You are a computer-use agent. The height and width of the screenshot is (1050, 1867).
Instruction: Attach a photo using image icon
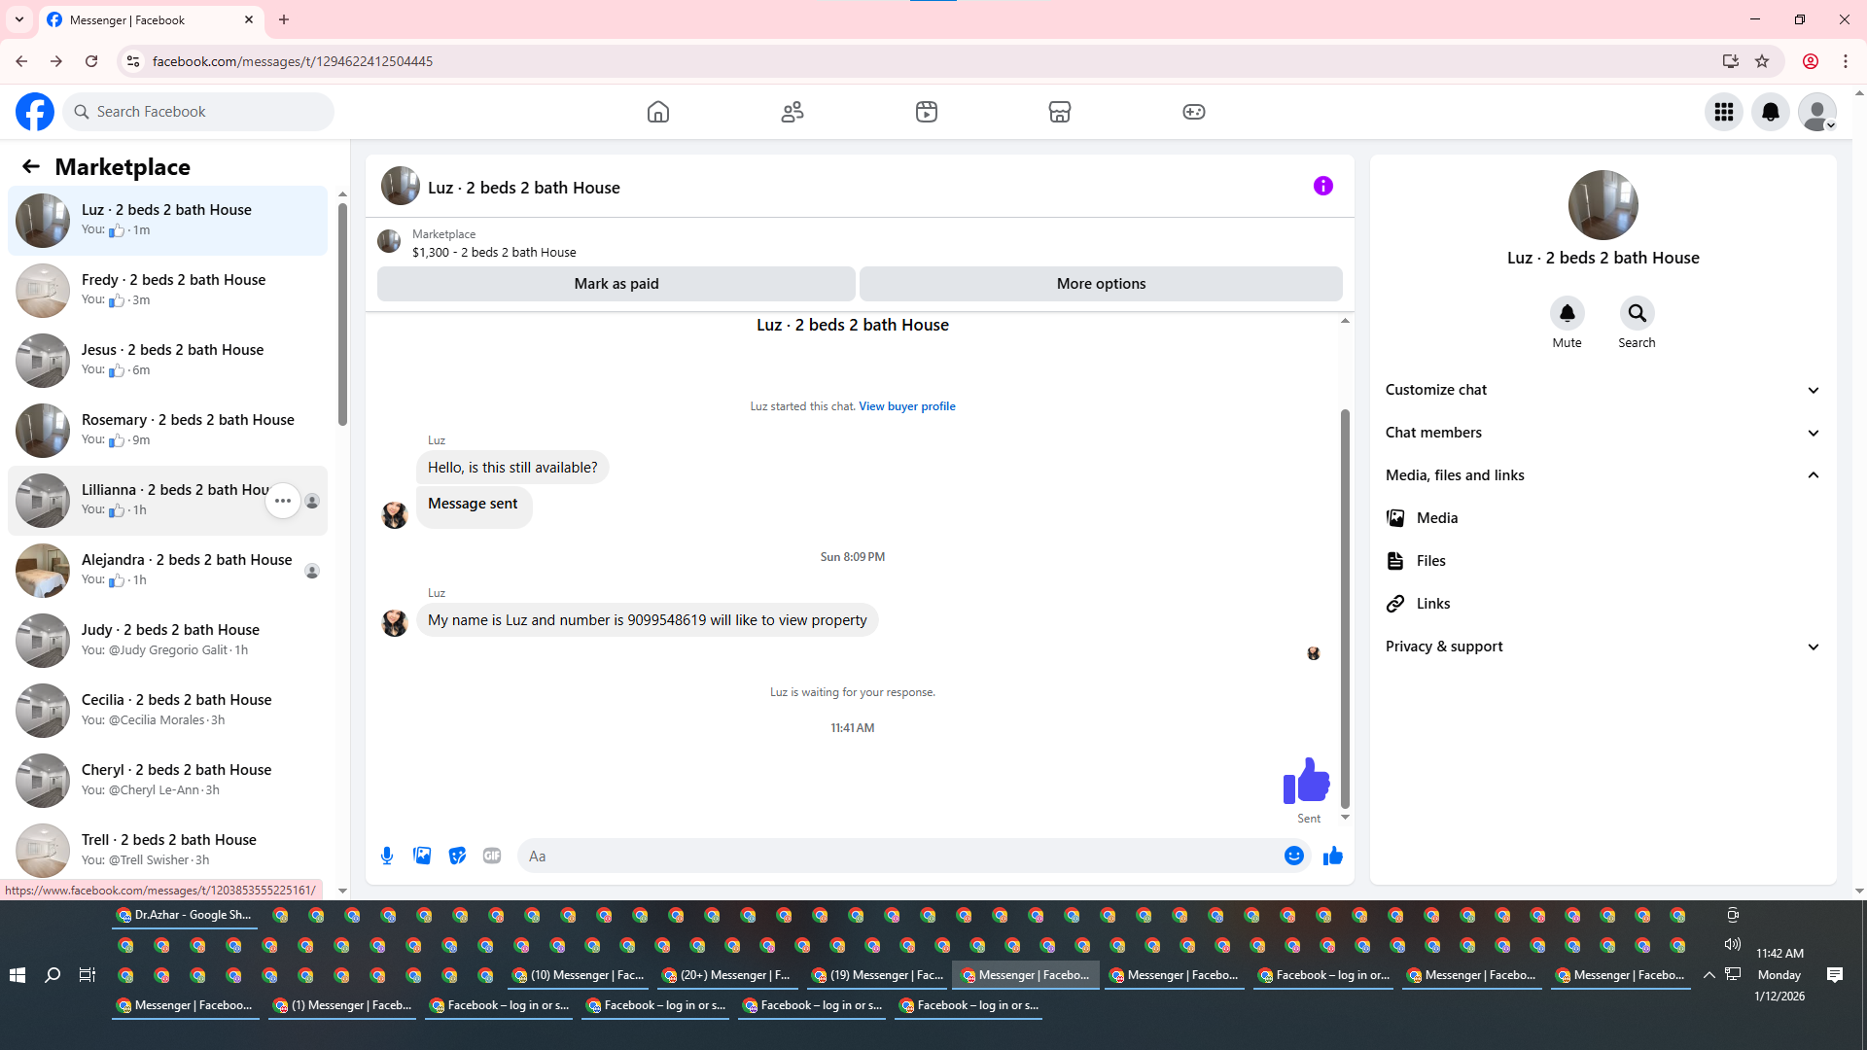[422, 856]
